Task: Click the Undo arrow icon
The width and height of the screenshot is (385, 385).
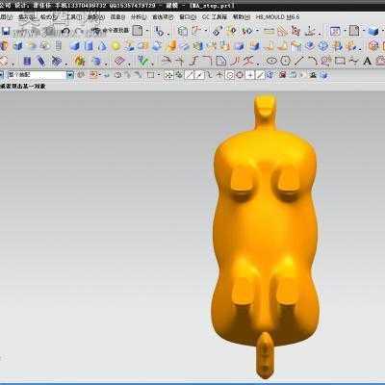Action: 65,31
